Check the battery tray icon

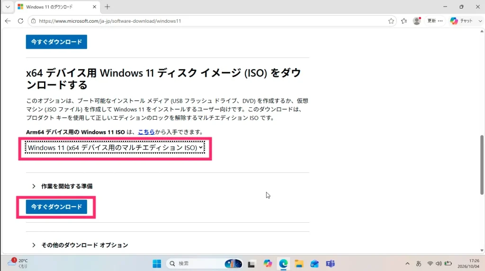[448, 263]
